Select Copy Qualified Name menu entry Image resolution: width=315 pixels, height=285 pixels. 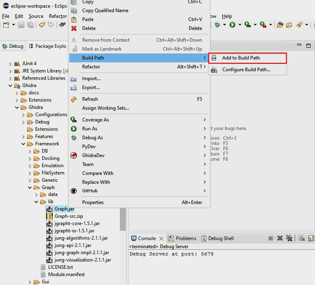point(139,11)
